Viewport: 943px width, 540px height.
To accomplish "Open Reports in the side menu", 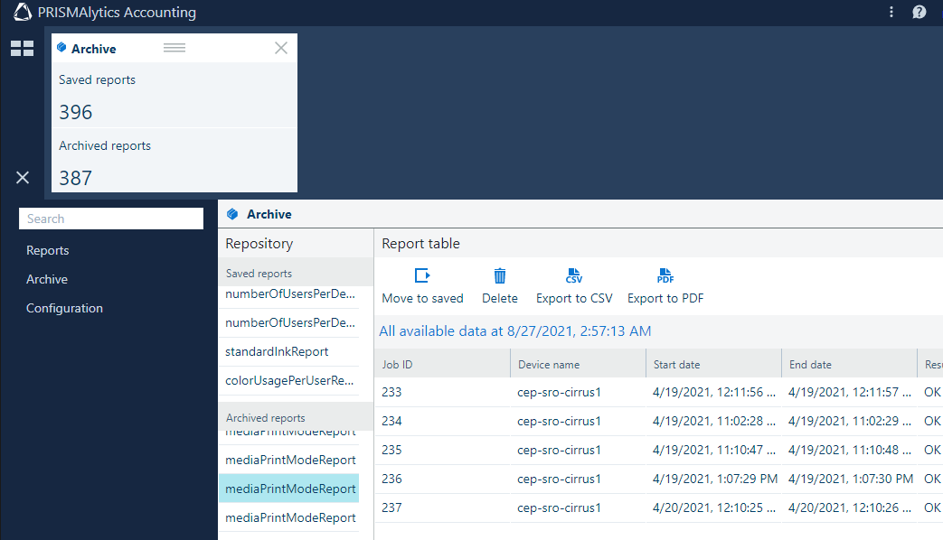I will click(48, 250).
